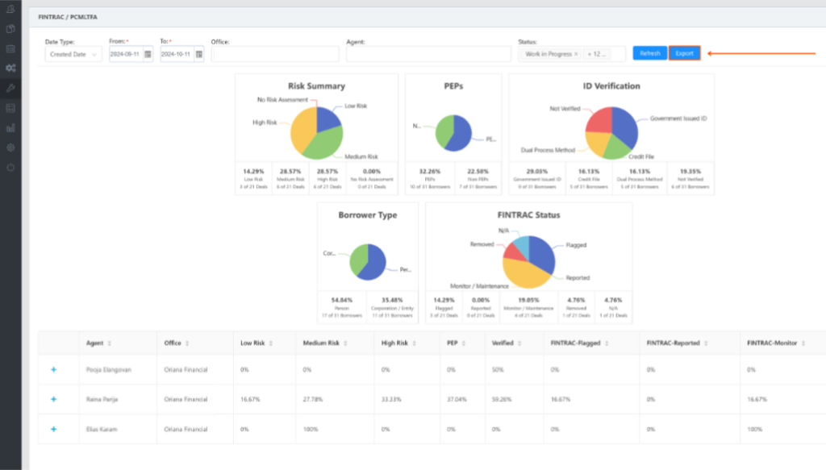Expand the +12 status selections

click(596, 54)
